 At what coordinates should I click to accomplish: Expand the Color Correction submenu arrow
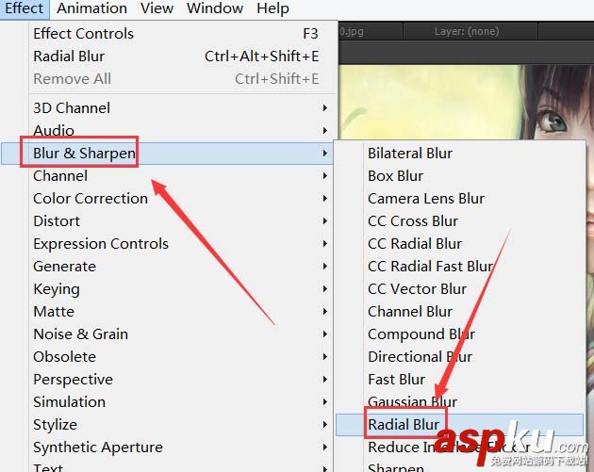[x=325, y=199]
